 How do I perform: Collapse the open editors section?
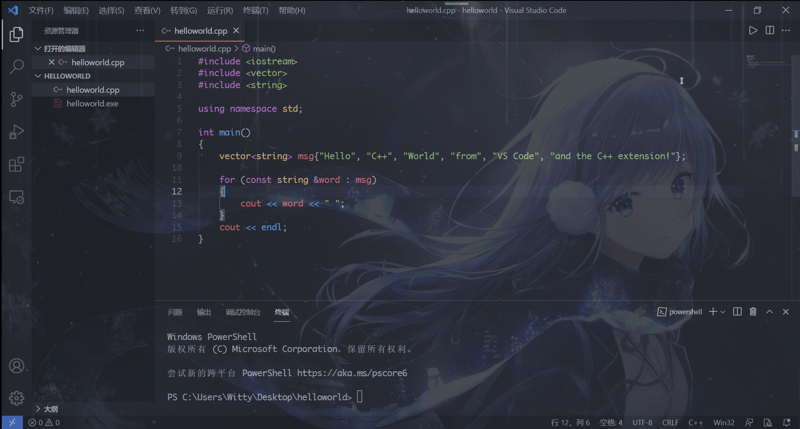[x=38, y=49]
